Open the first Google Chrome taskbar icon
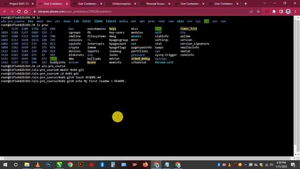Viewport: 300px width, 169px height. [70, 165]
